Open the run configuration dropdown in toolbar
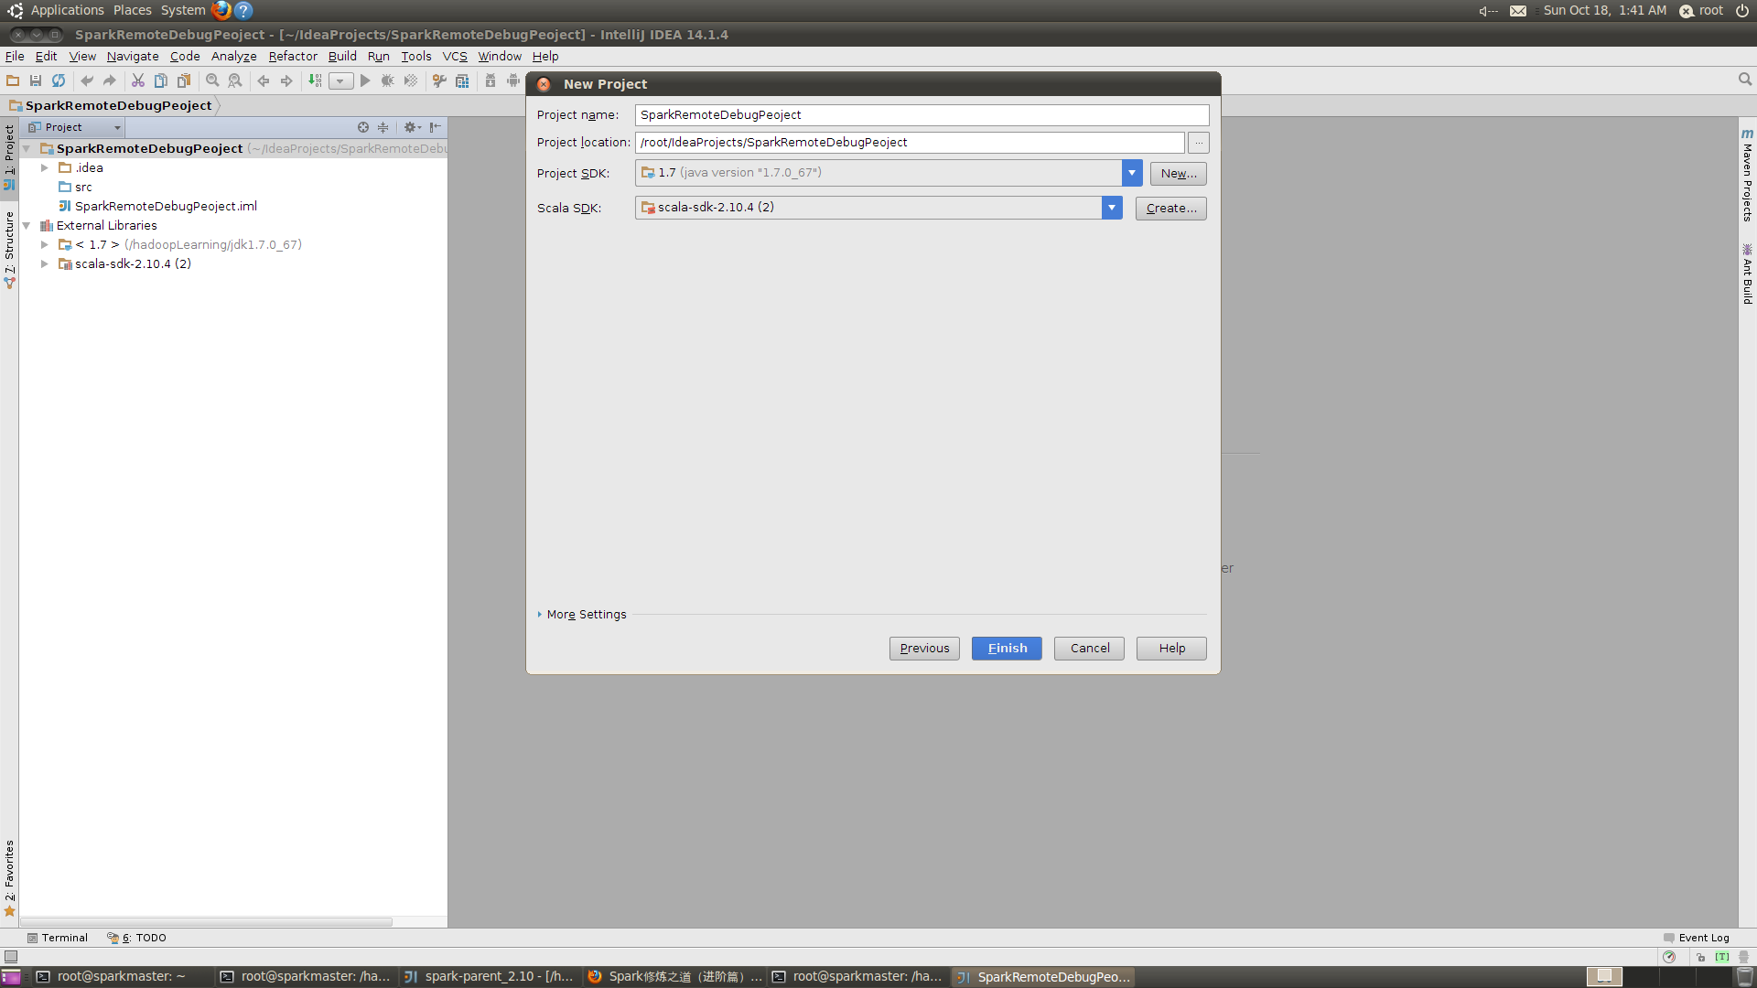 coord(340,81)
